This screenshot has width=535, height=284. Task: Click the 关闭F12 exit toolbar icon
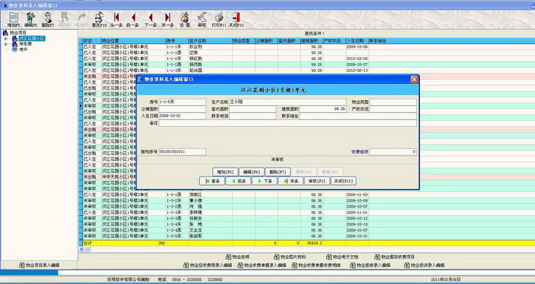point(236,19)
